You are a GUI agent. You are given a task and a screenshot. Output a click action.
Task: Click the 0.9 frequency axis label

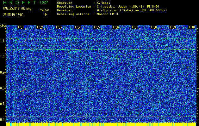2,72
